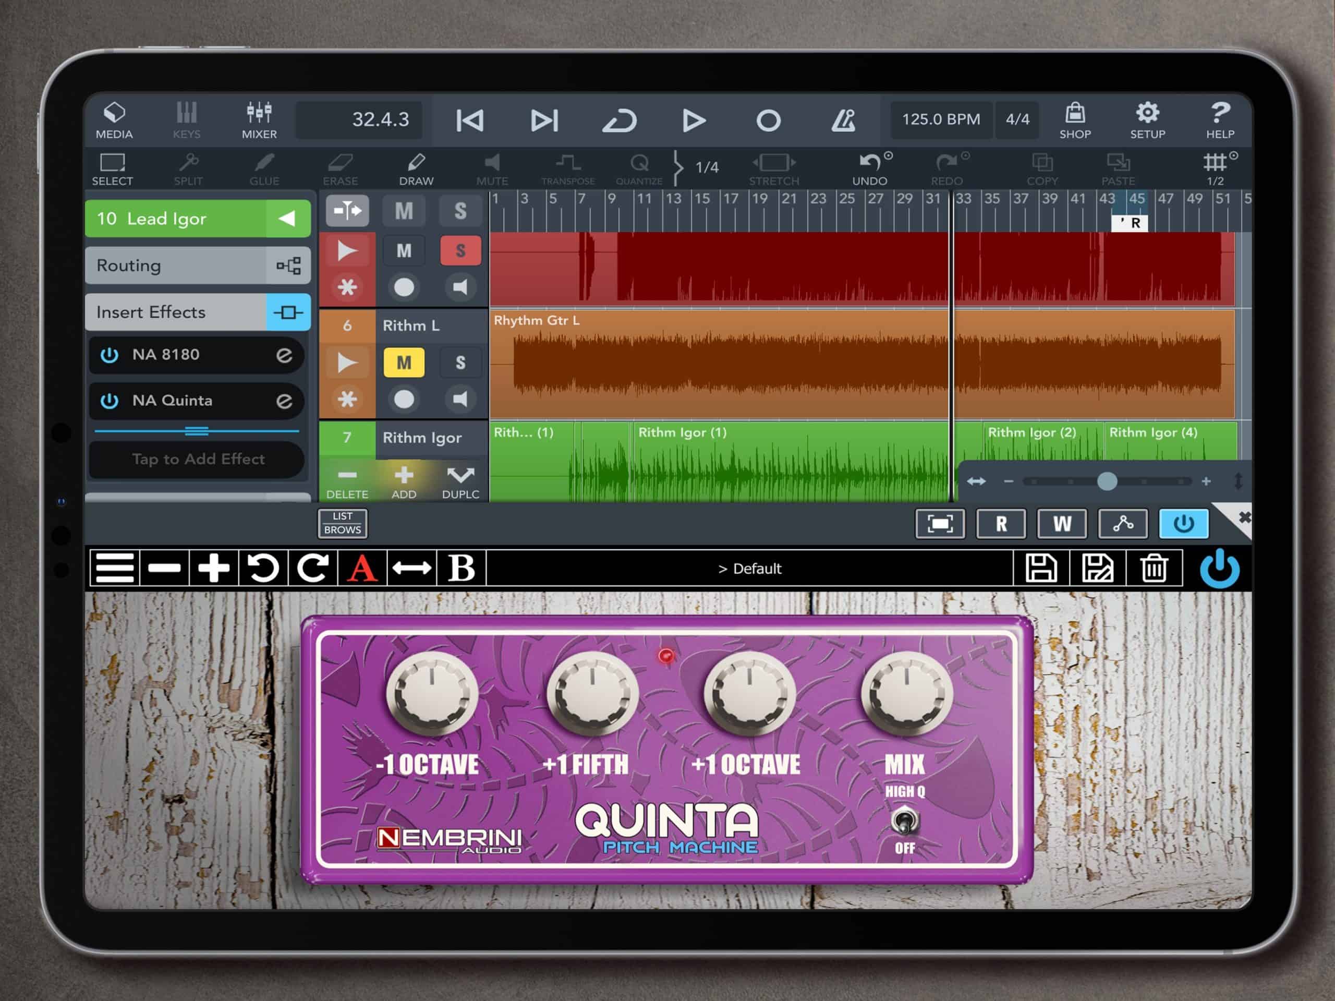The image size is (1335, 1001).
Task: Open the 1/2 grid snap setting
Action: pyautogui.click(x=1216, y=169)
